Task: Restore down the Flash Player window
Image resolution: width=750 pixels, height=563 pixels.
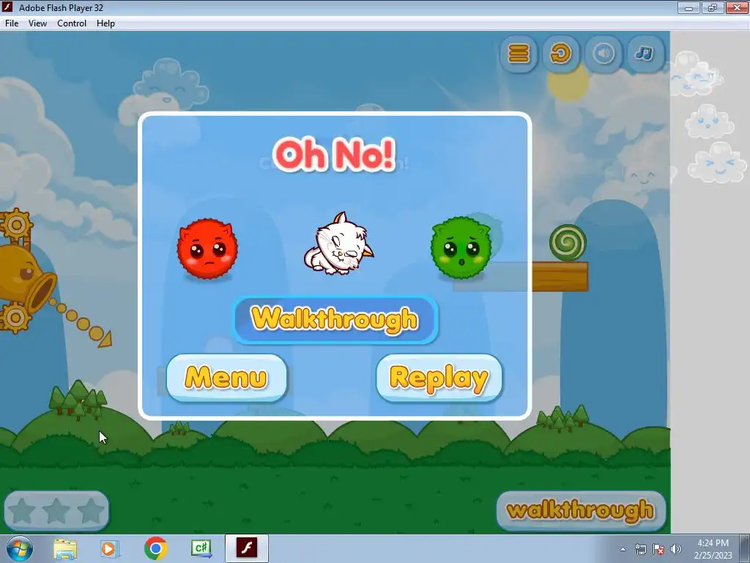Action: pyautogui.click(x=713, y=7)
